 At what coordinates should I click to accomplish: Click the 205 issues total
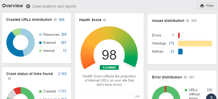point(194,21)
